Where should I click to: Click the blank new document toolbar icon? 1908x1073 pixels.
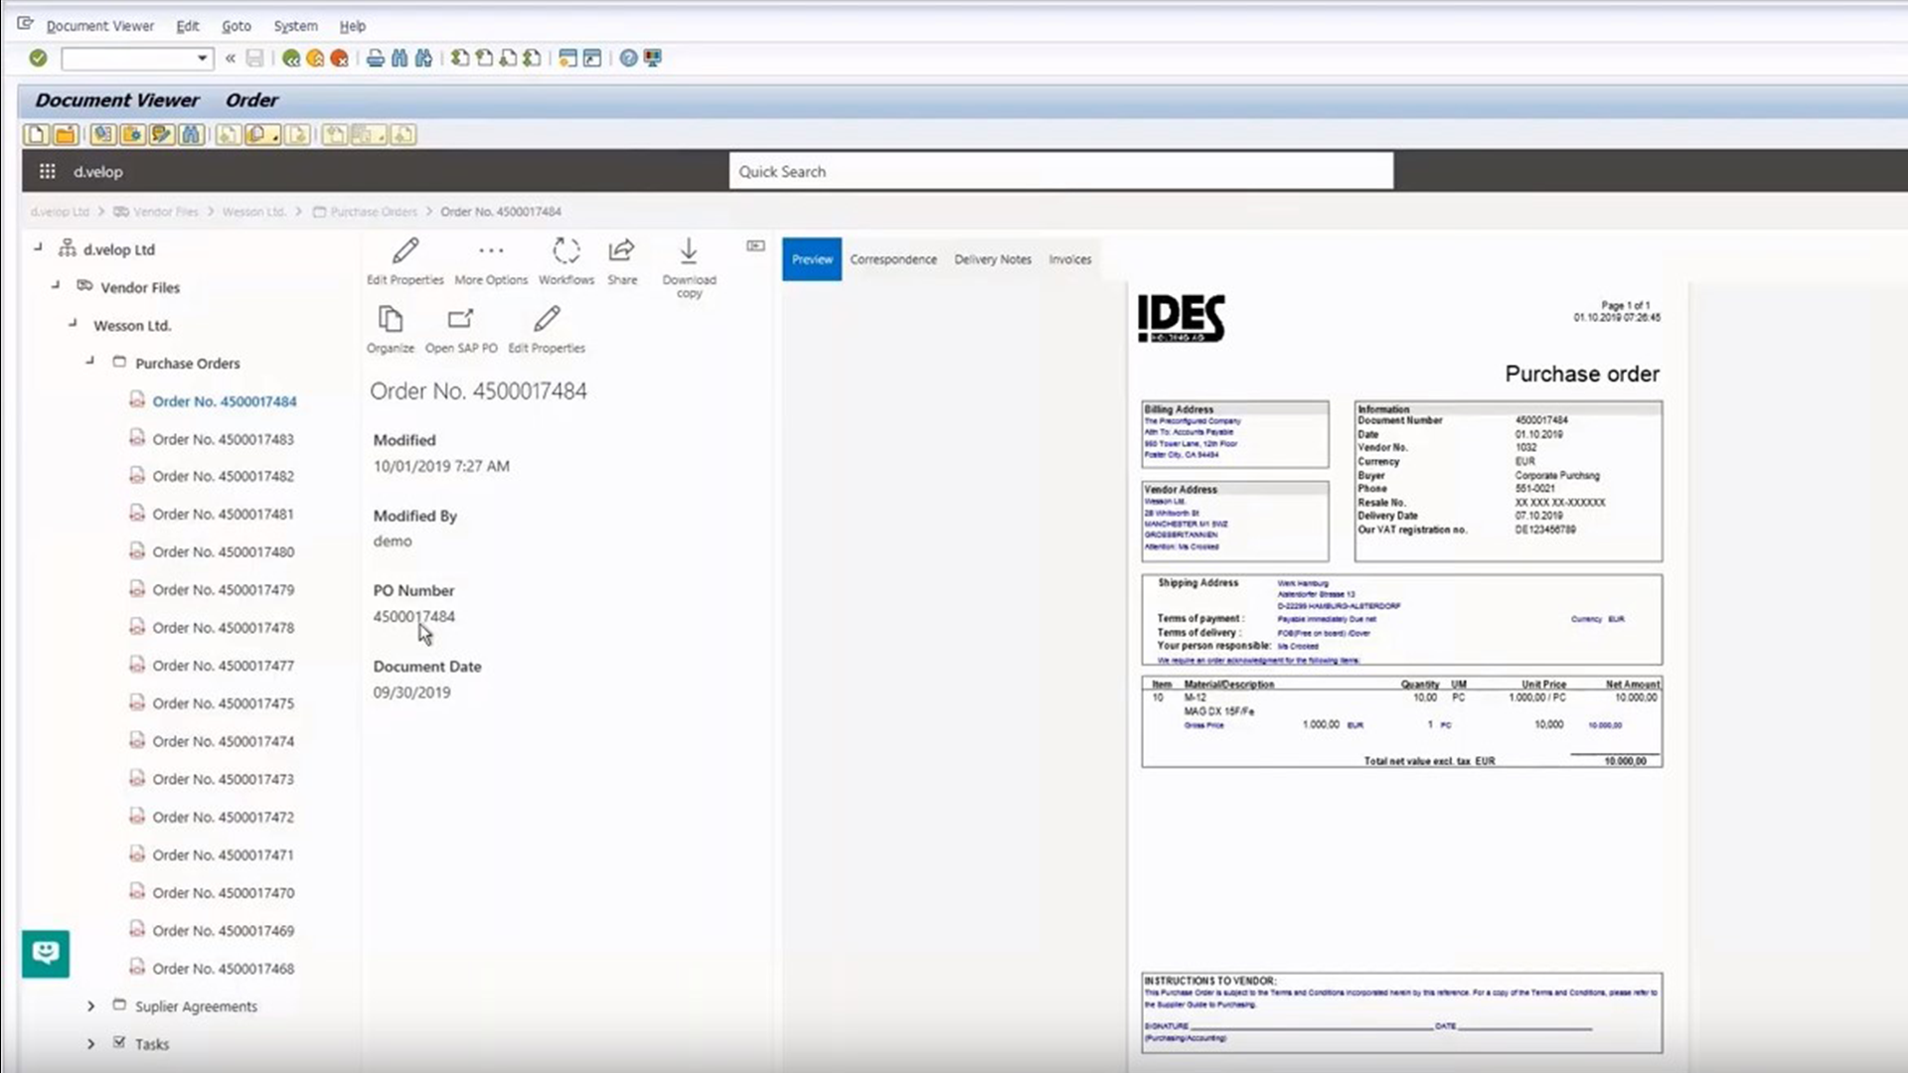point(37,134)
